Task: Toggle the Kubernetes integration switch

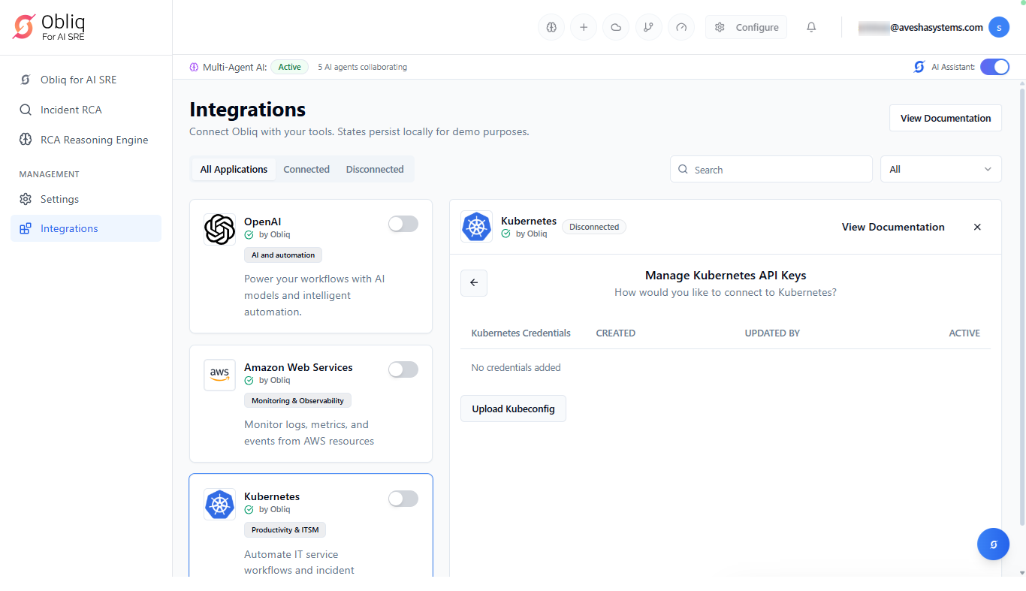Action: [403, 499]
